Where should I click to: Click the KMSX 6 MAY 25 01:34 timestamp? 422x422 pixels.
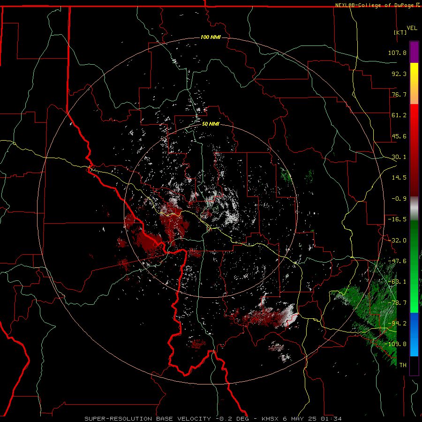(301, 419)
